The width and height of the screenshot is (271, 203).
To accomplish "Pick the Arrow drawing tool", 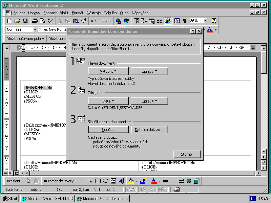I will (90, 181).
